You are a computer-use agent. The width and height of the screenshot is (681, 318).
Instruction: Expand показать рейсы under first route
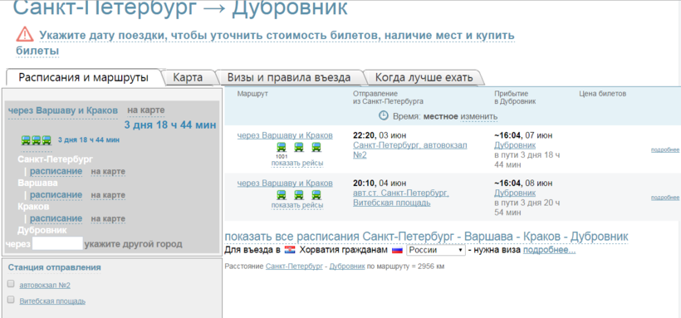pos(297,164)
